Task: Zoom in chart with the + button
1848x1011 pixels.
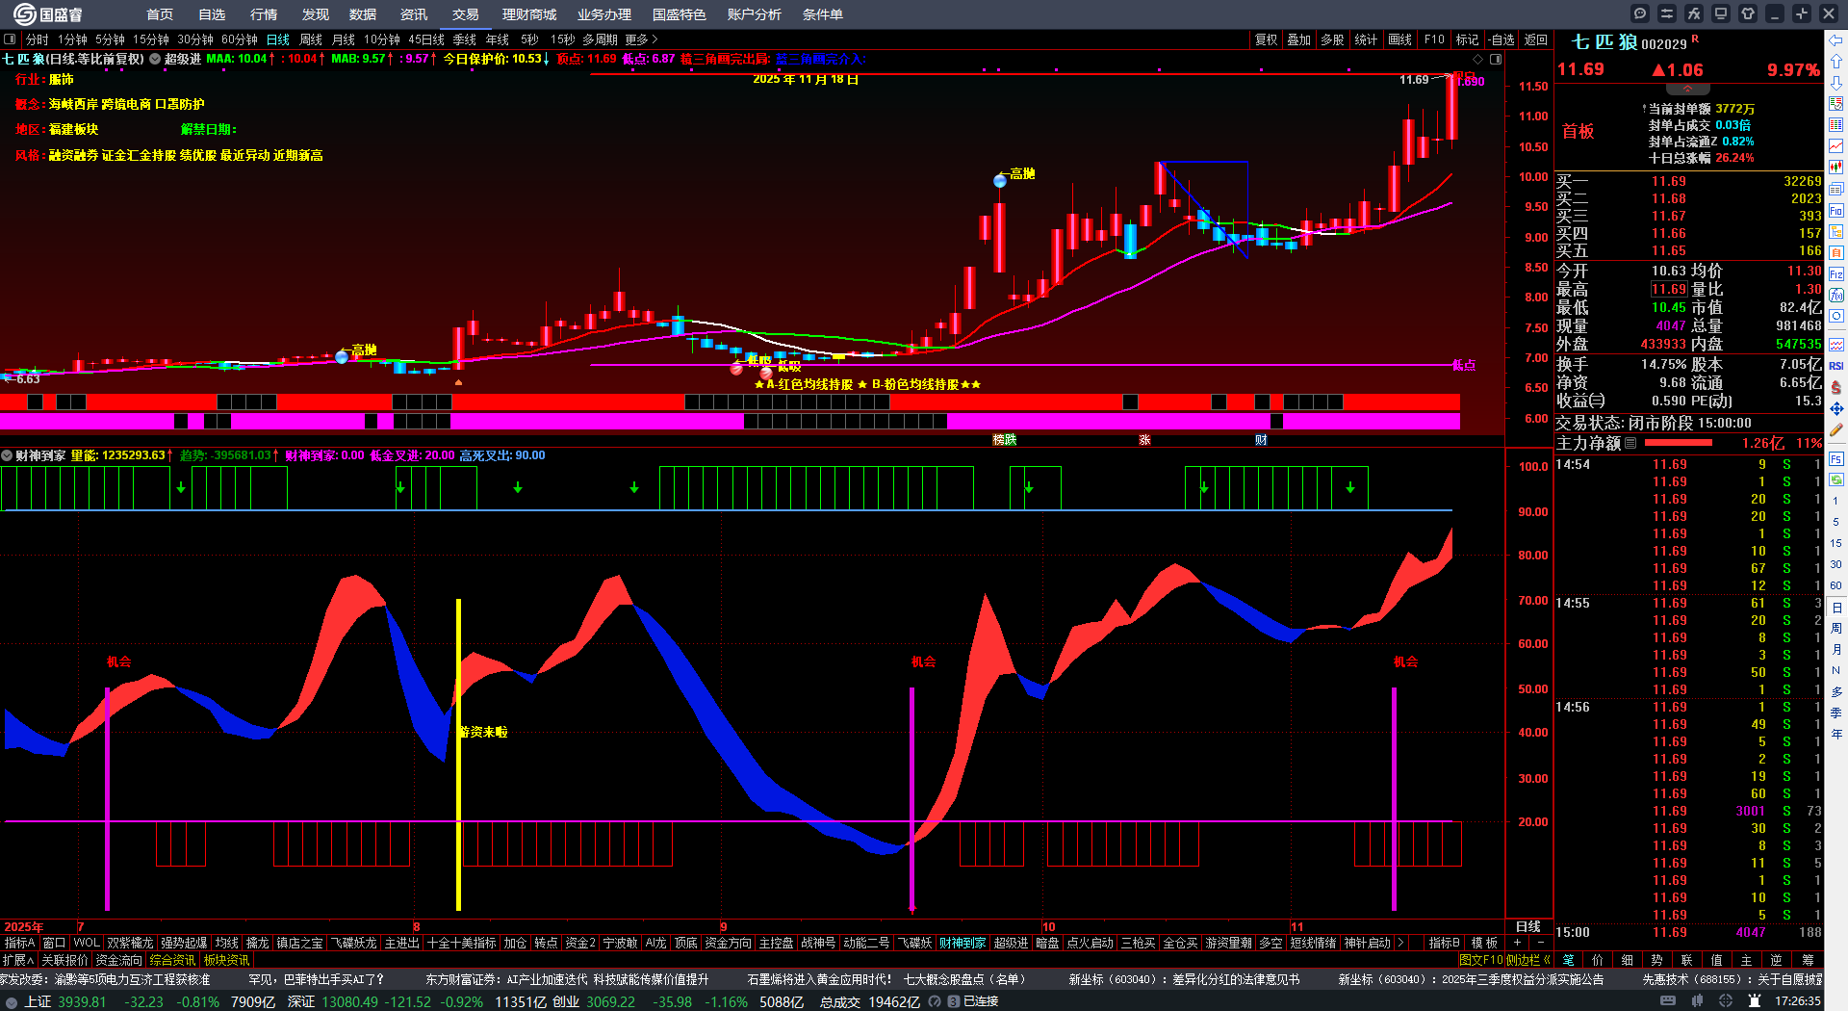Action: pyautogui.click(x=1518, y=943)
